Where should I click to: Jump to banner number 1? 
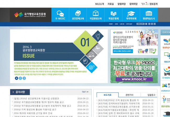126,32
